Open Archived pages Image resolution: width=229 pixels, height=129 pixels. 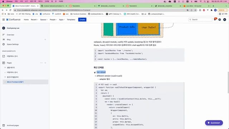click(x=13, y=125)
